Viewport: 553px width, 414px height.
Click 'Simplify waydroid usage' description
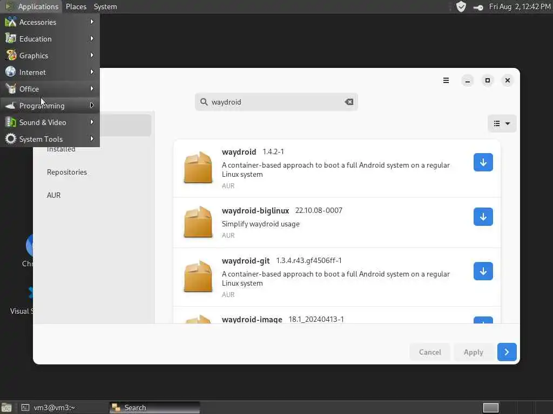pyautogui.click(x=261, y=224)
